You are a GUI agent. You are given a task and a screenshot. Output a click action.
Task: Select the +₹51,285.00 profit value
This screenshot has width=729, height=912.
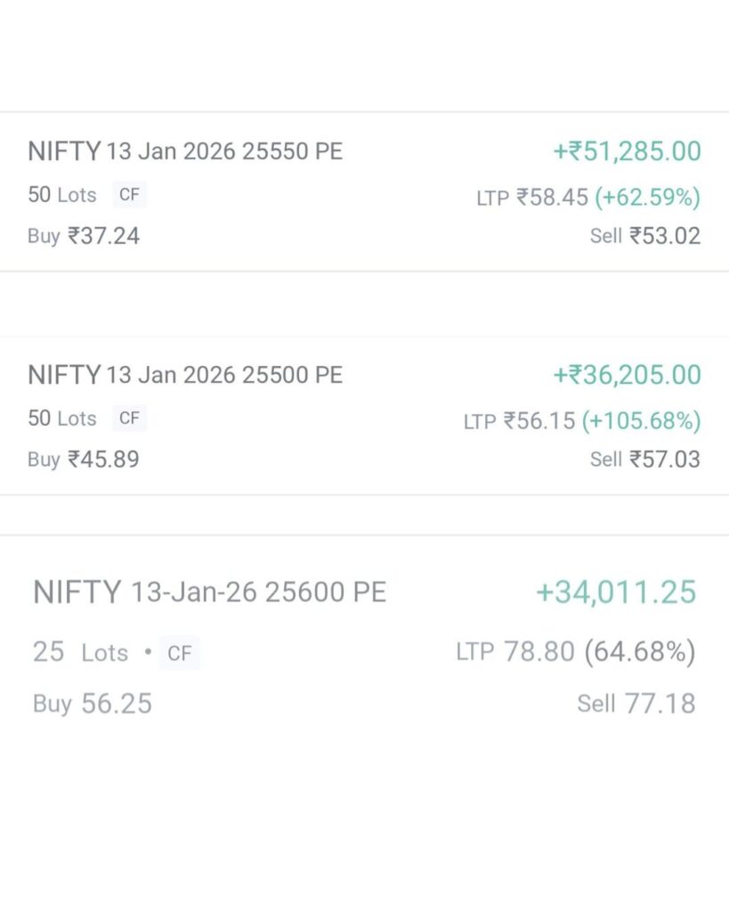627,151
